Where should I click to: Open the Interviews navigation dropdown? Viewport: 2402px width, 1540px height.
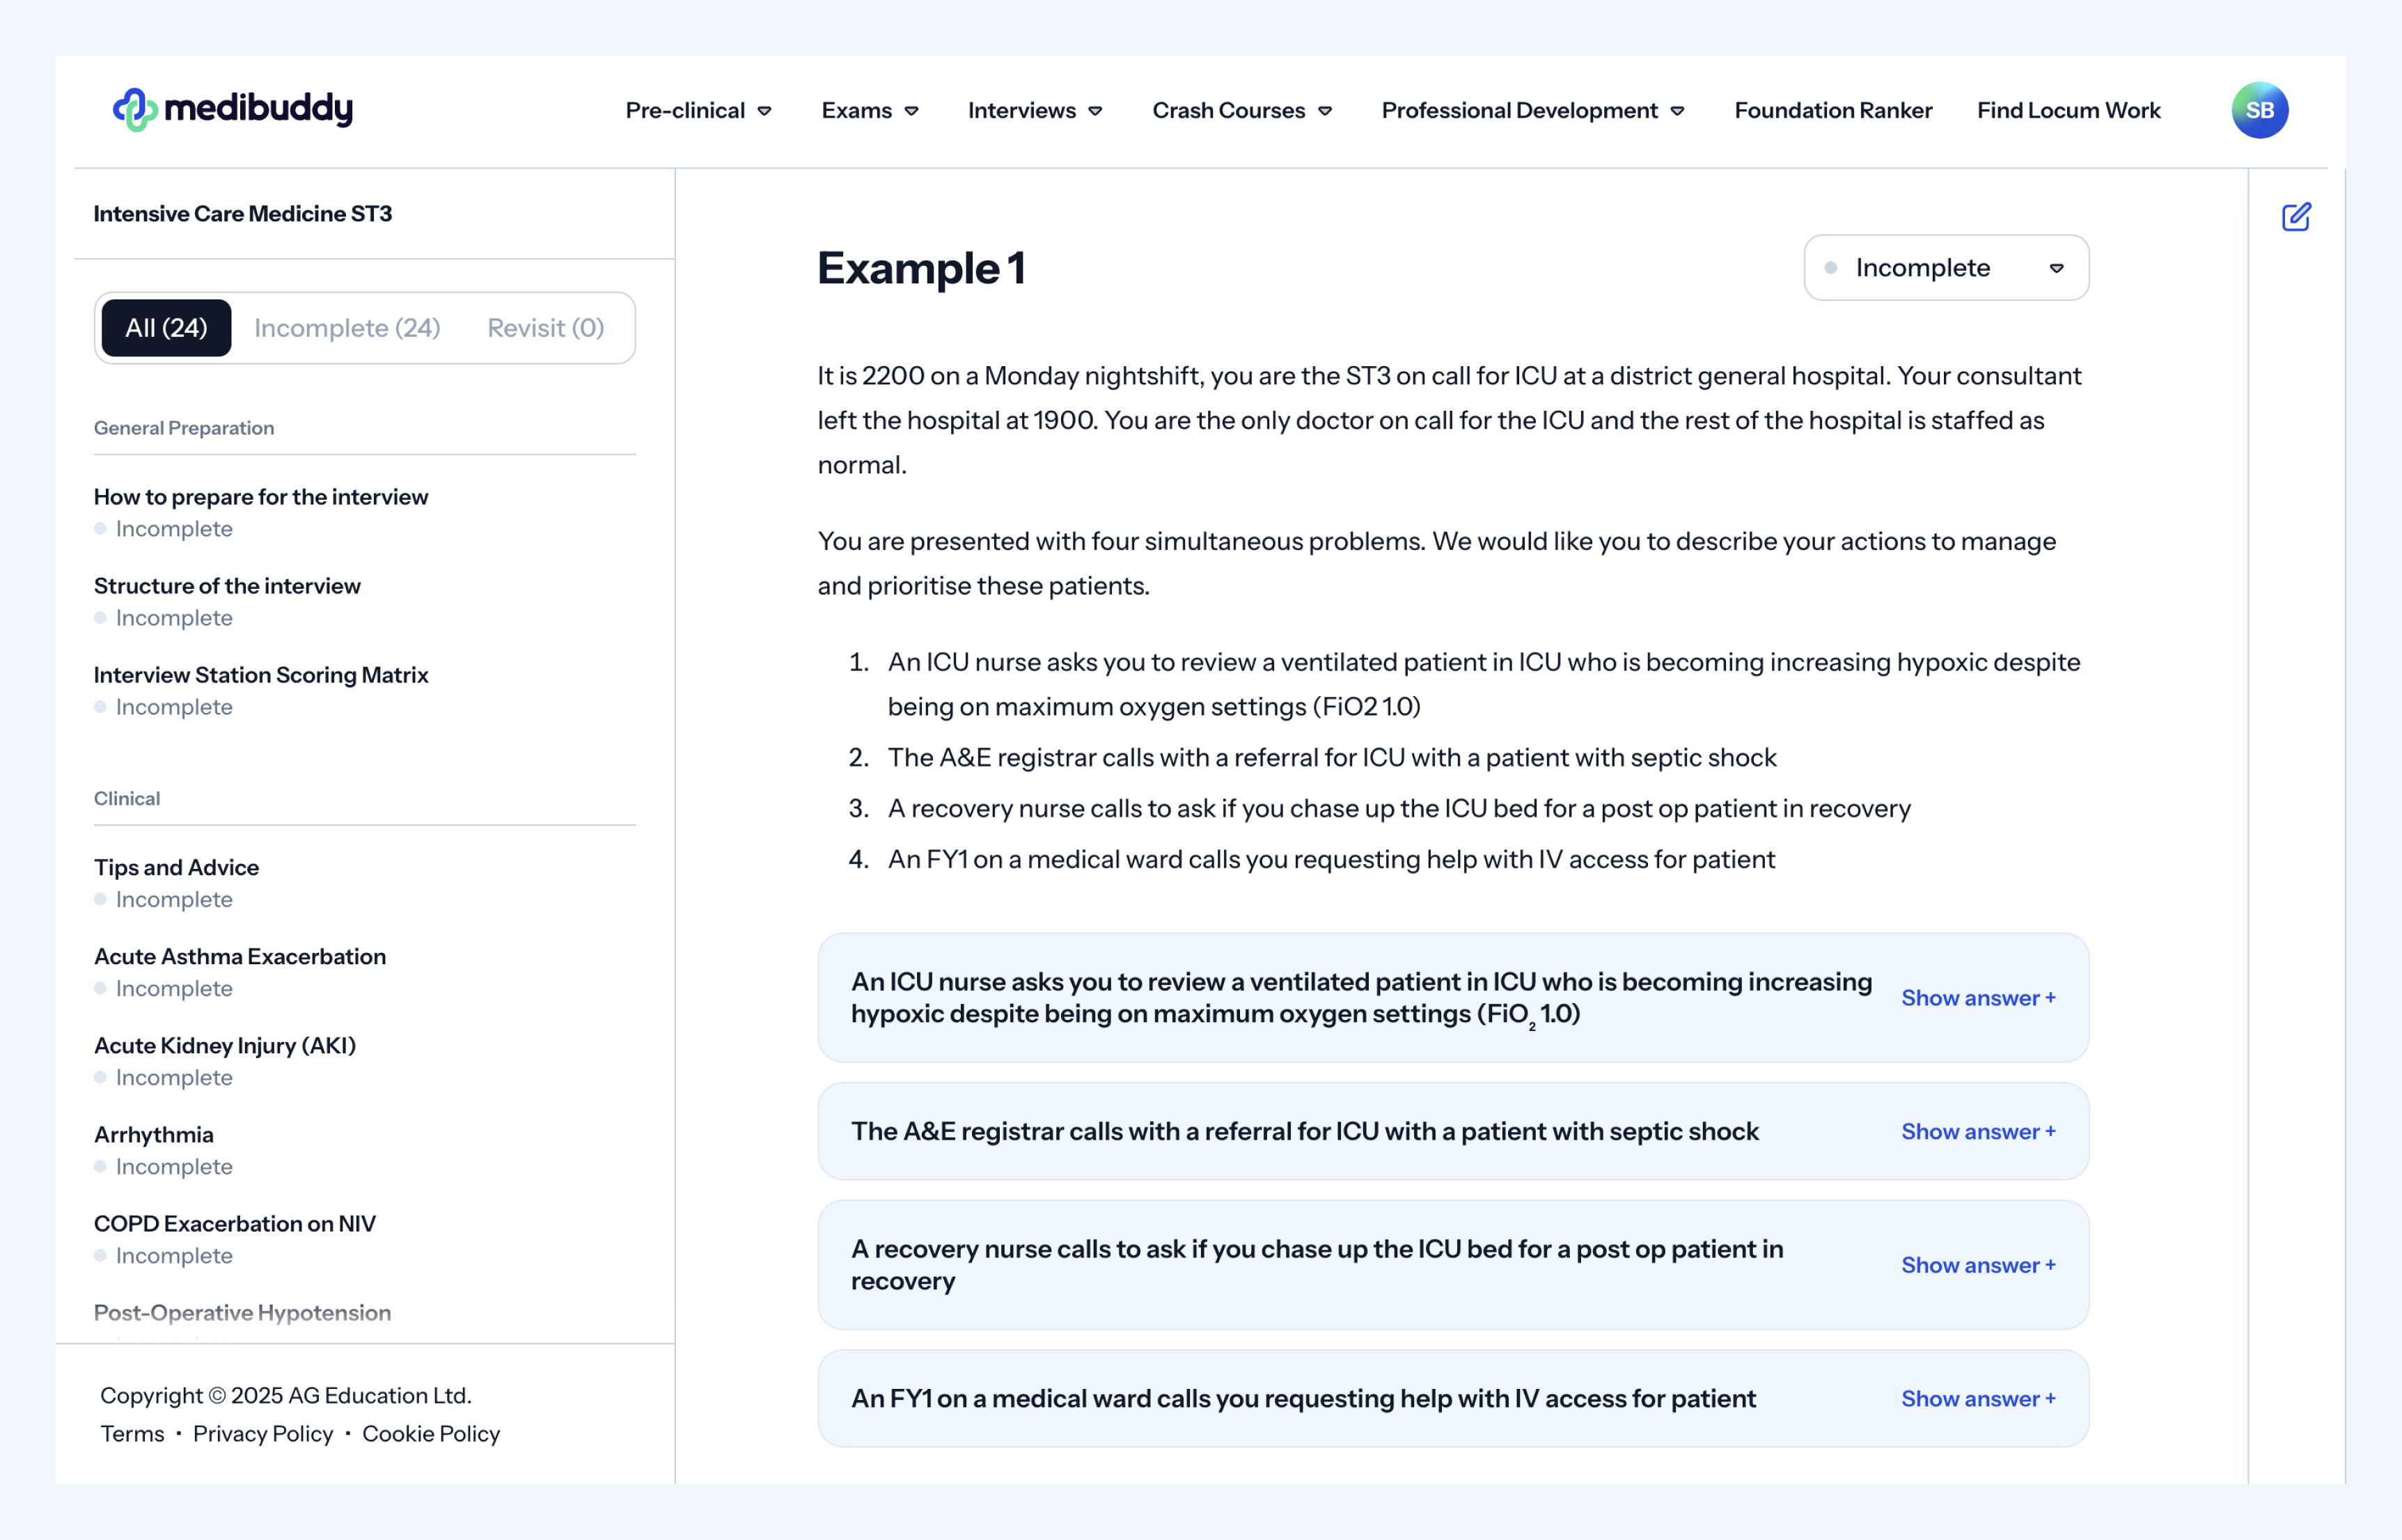pyautogui.click(x=1034, y=110)
